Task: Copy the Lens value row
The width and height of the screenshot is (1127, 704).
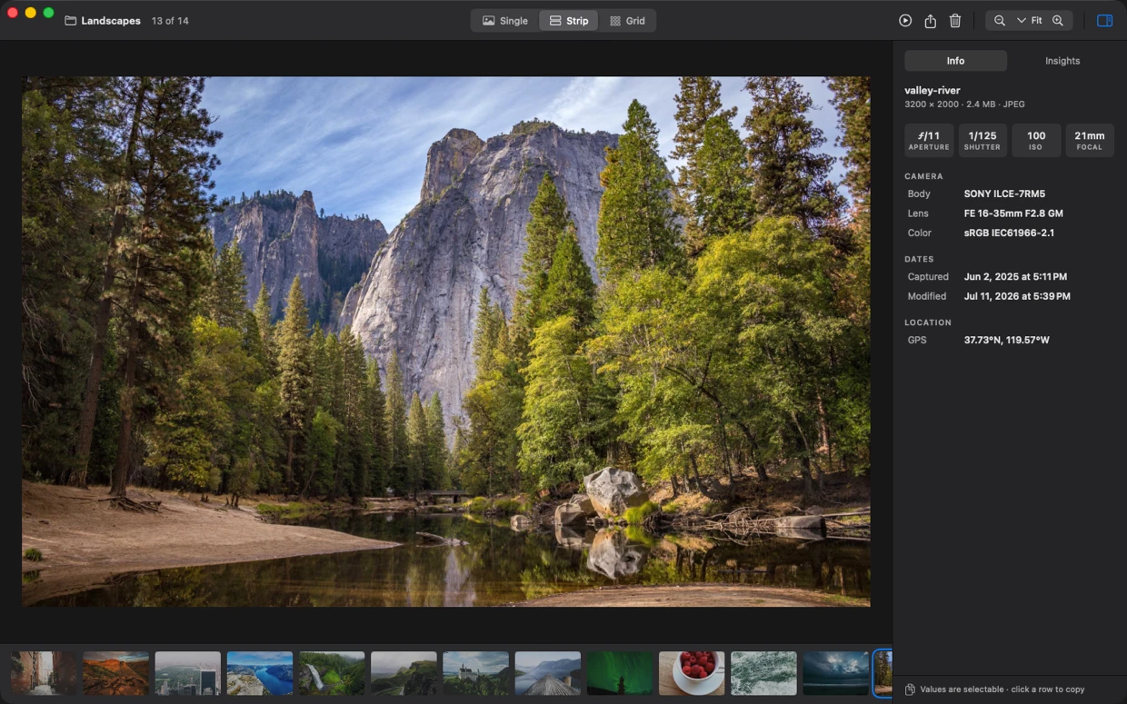Action: tap(1009, 213)
